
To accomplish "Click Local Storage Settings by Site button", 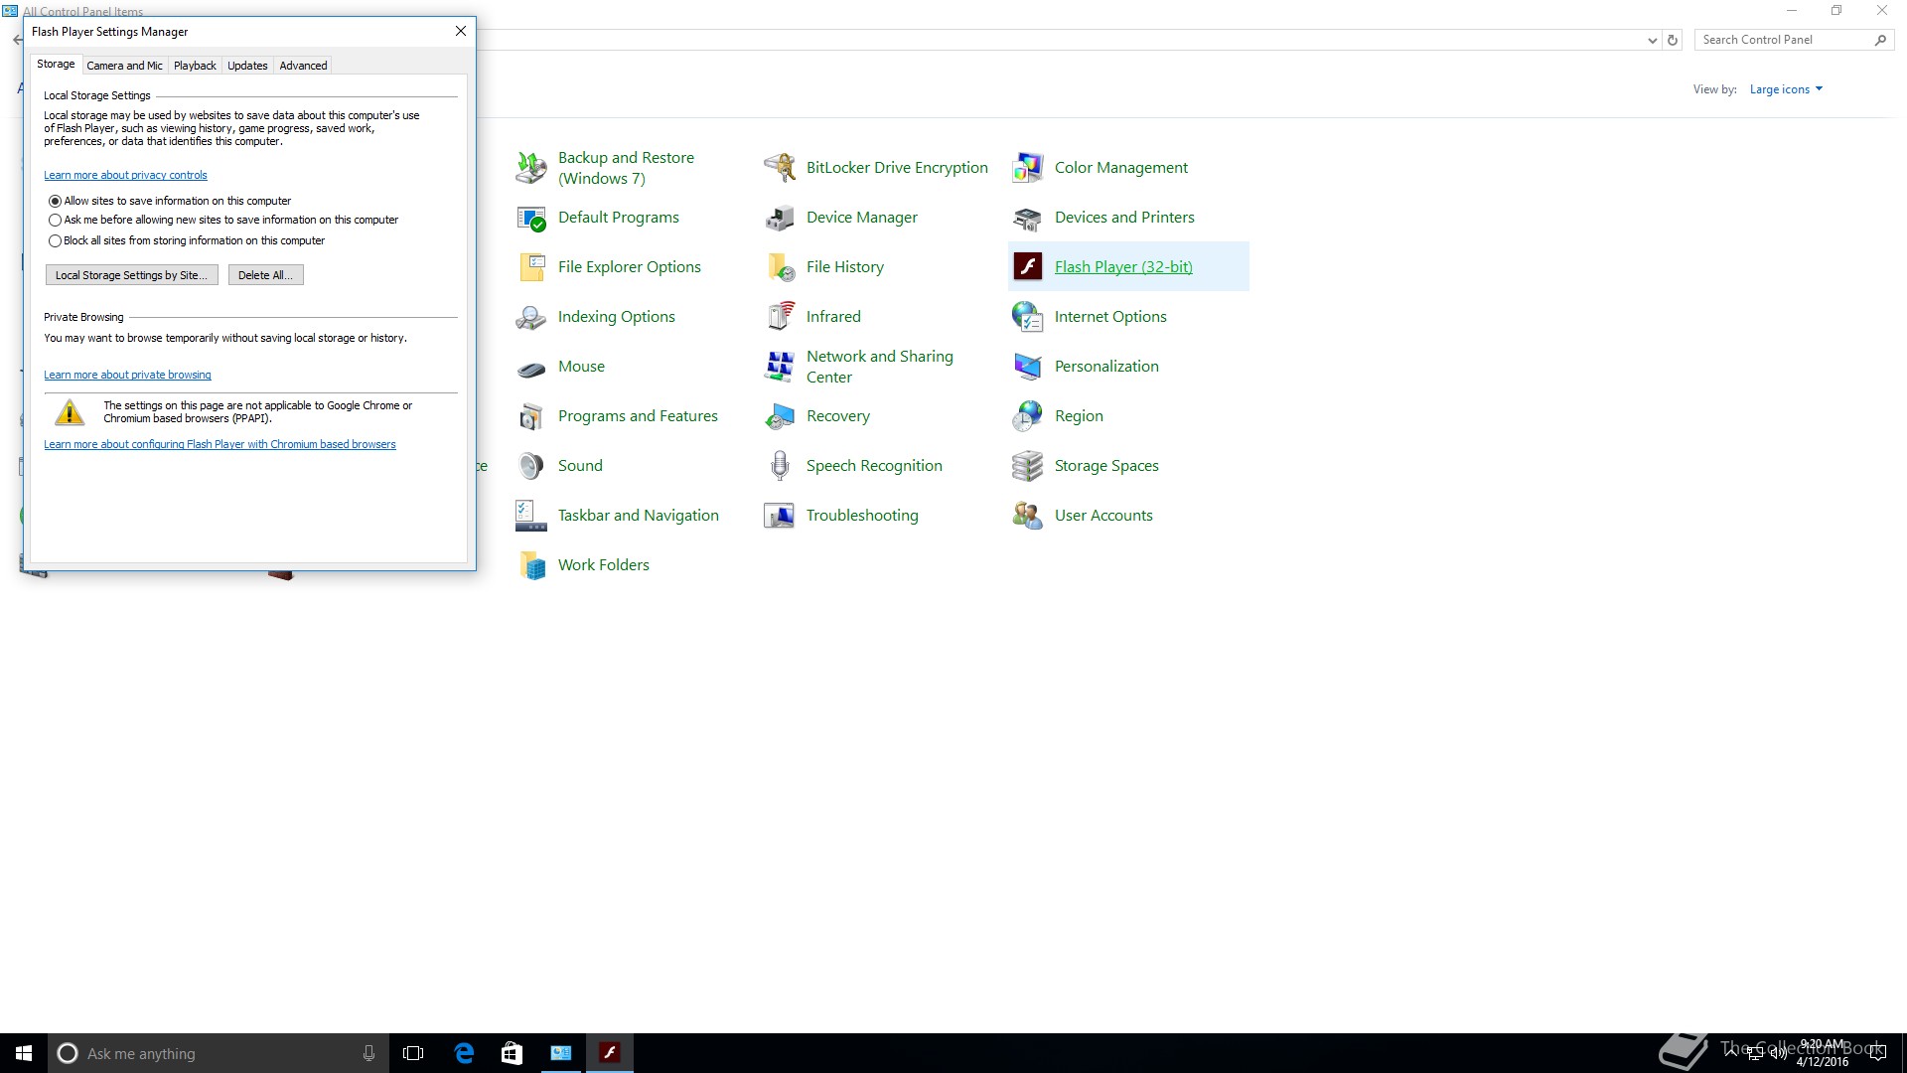I will [131, 275].
